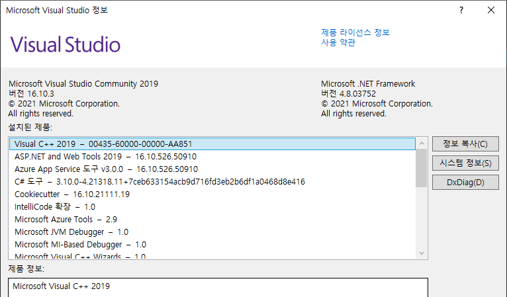The image size is (507, 297).
Task: Open the 사용 약관 link
Action: tap(338, 42)
